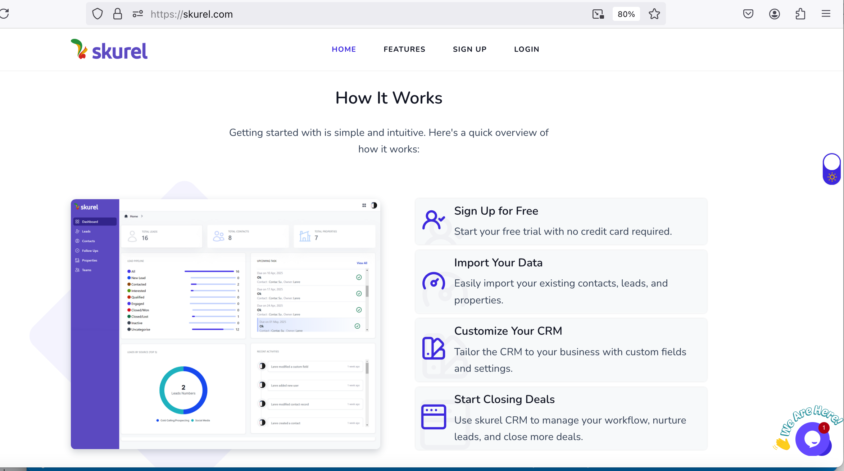Screen dimensions: 844x471
Task: Click Dashboard in the preview sidebar
Action: [x=95, y=221]
